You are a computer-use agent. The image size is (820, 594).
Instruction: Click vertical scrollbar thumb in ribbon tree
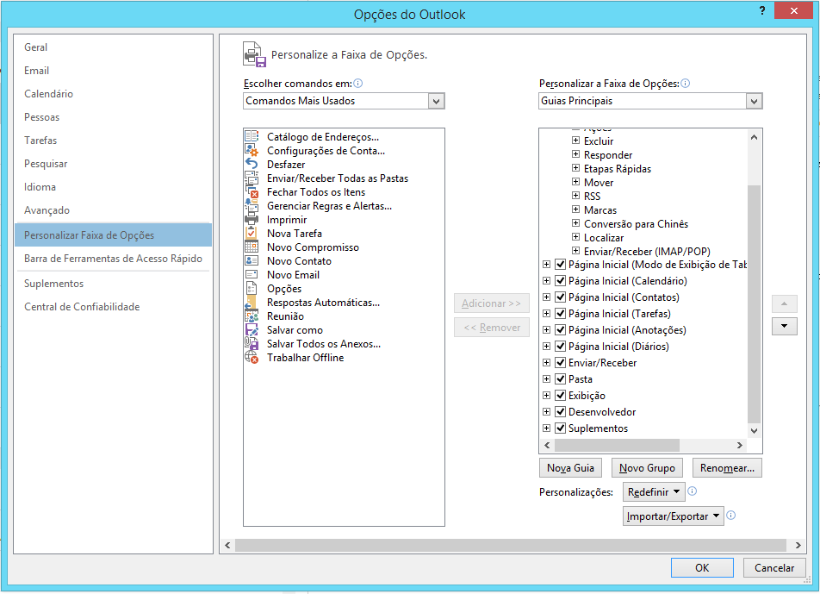[x=754, y=303]
